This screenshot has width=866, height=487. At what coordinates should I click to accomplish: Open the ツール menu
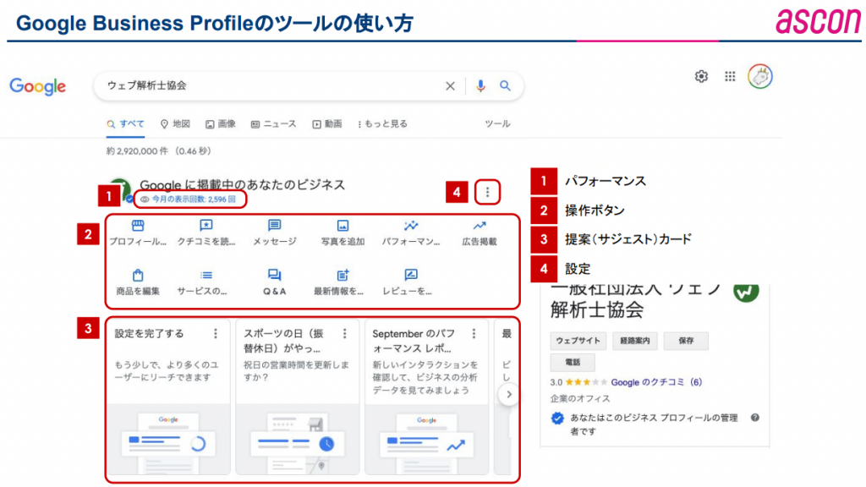(x=497, y=123)
